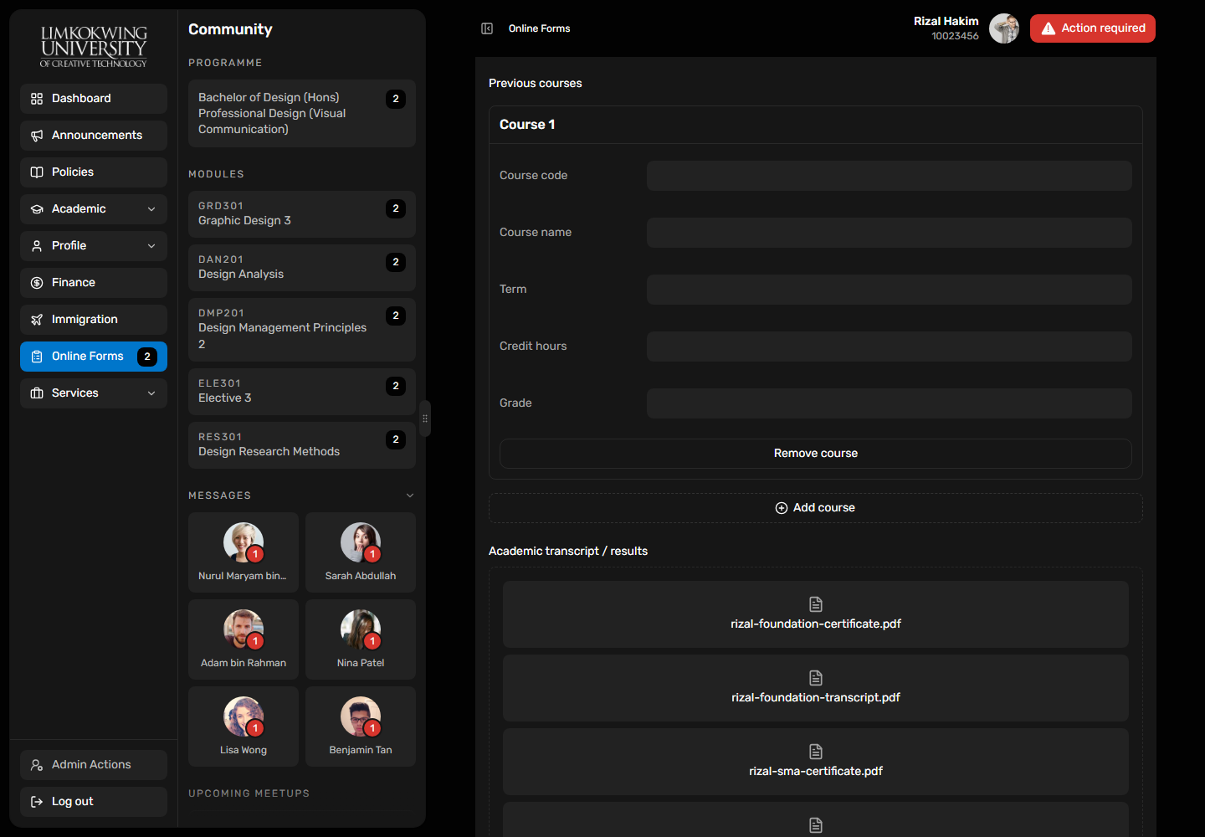Image resolution: width=1205 pixels, height=837 pixels.
Task: Open the Finance section
Action: [x=94, y=283]
